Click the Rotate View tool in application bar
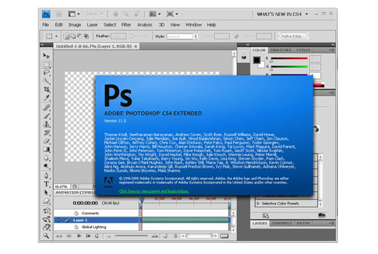The height and width of the screenshot is (254, 378). (137, 14)
